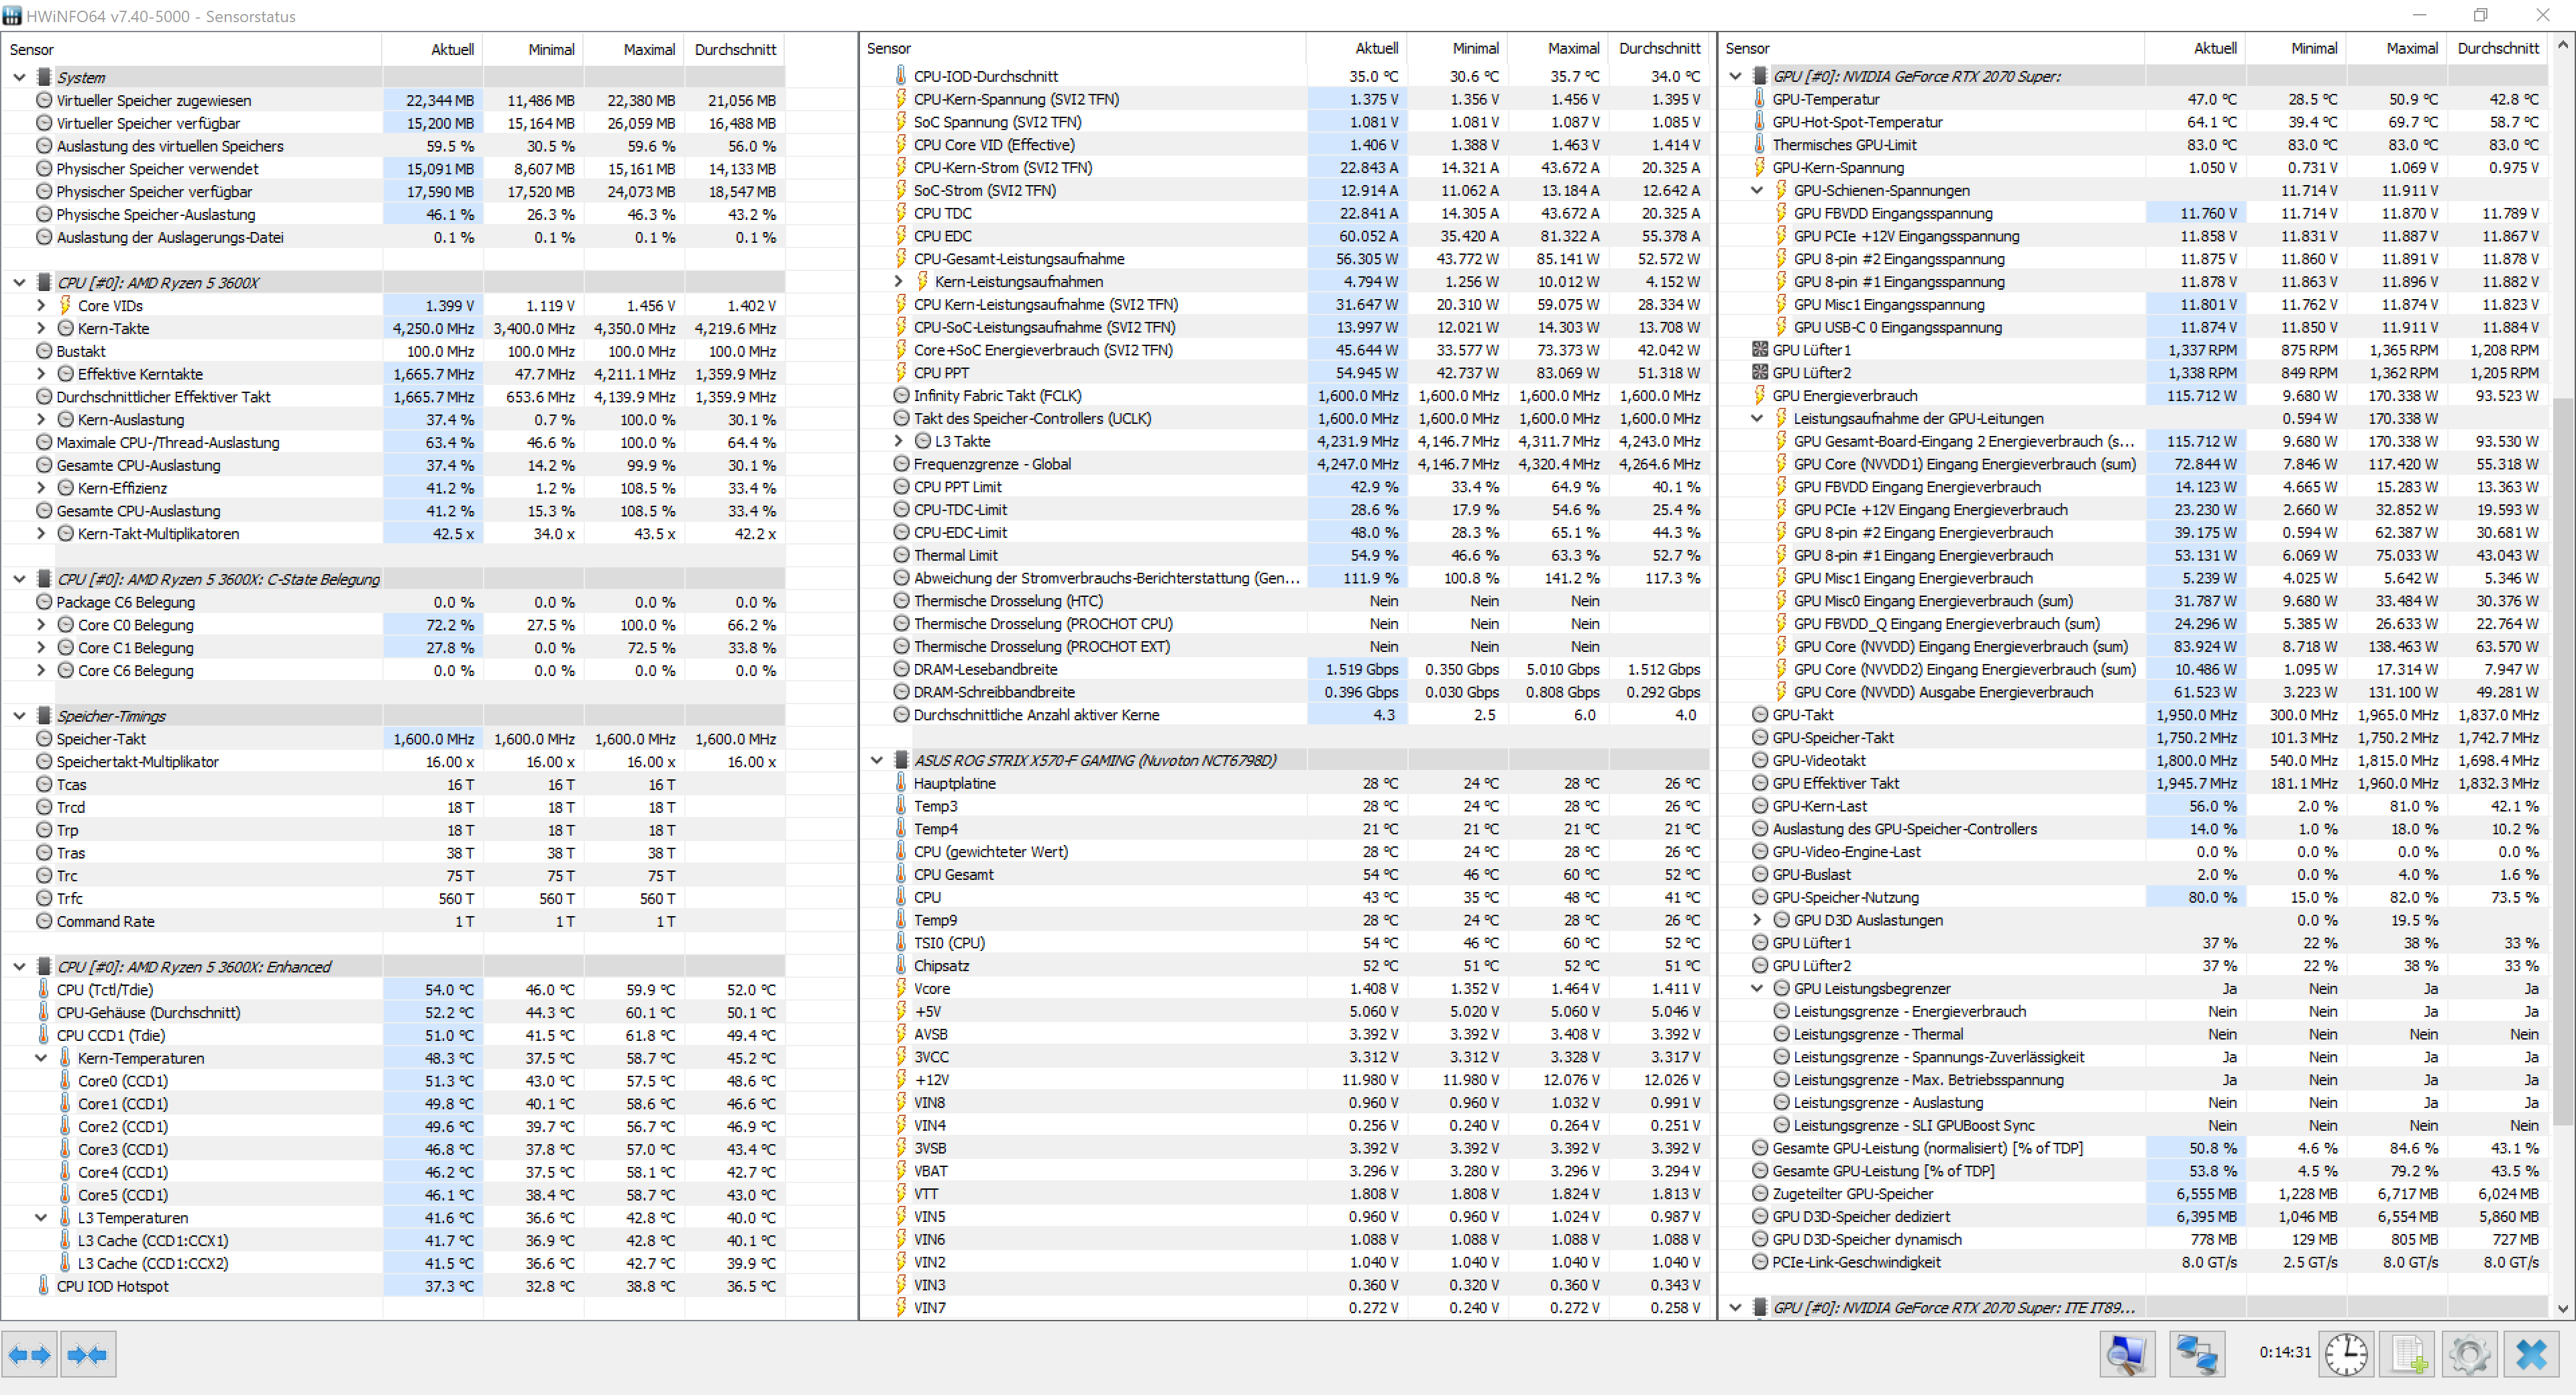Click the circle icon beside GPU-Takt
The image size is (2576, 1395).
pyautogui.click(x=1760, y=714)
